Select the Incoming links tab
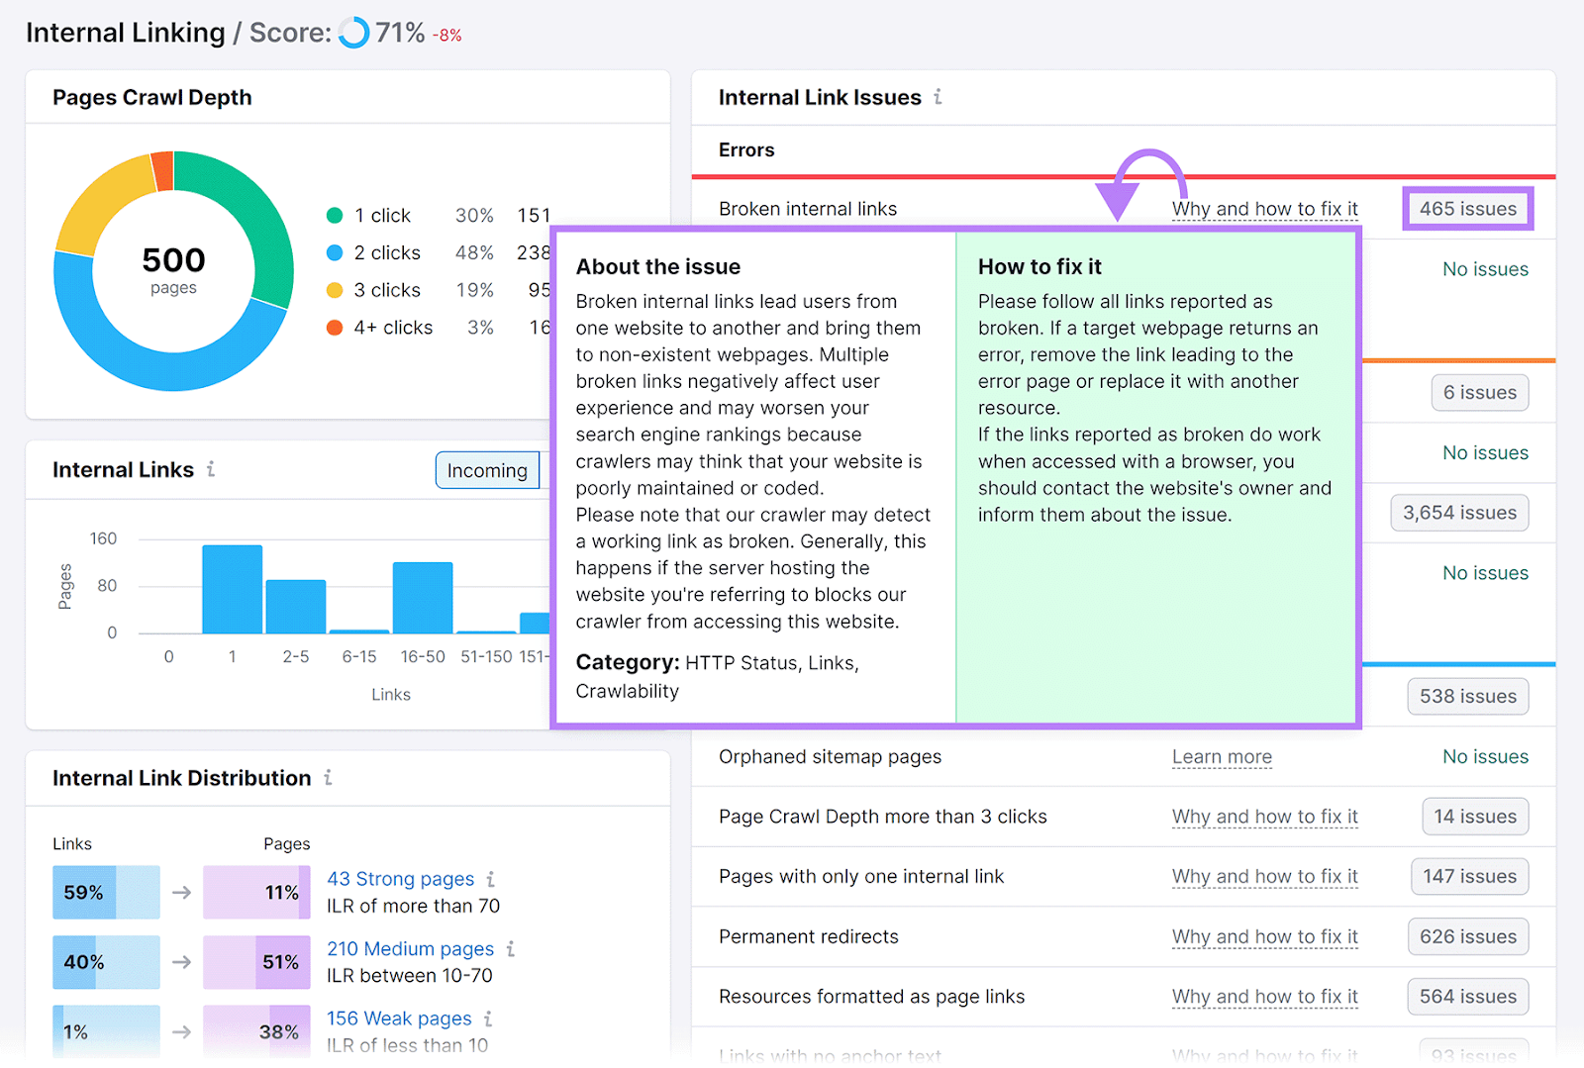Viewport: 1584px width, 1068px height. pyautogui.click(x=487, y=470)
